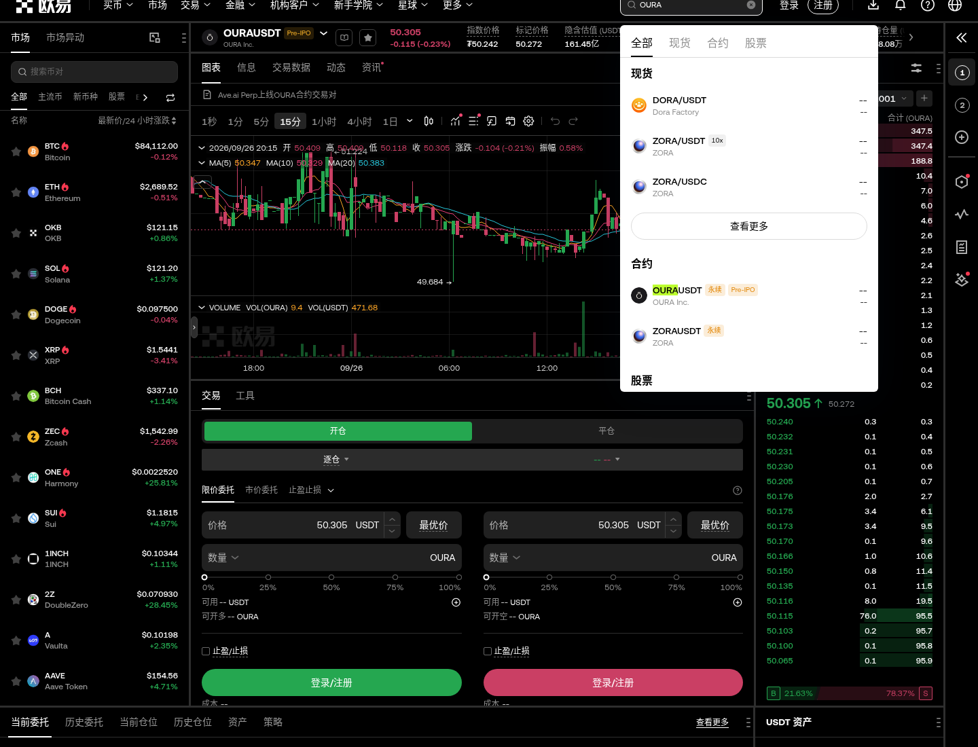978x747 pixels.
Task: Click the red 登录/注册 button
Action: (x=613, y=682)
